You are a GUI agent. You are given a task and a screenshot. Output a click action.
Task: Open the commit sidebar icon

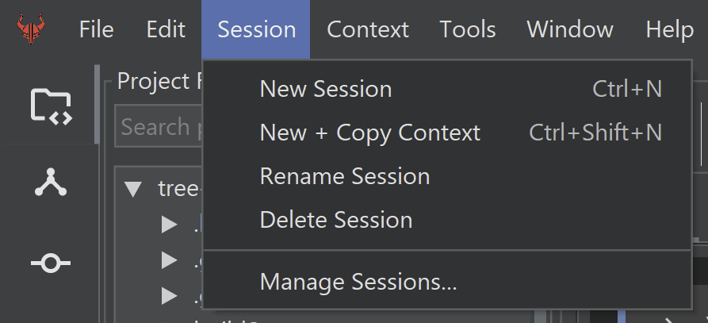(x=51, y=263)
